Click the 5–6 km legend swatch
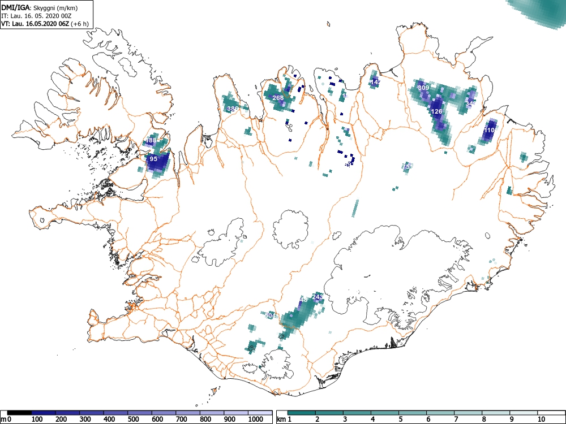This screenshot has height=424, width=566. 413,413
